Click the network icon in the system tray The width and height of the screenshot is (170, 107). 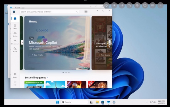(151, 102)
